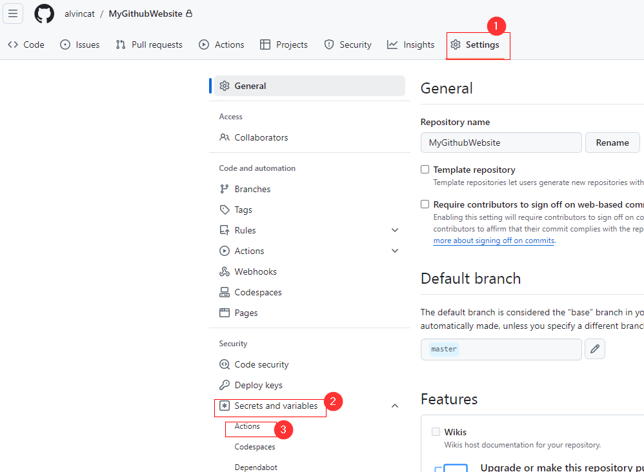Open Webhooks settings in sidebar
Screen dimensions: 644x472
pyautogui.click(x=255, y=271)
